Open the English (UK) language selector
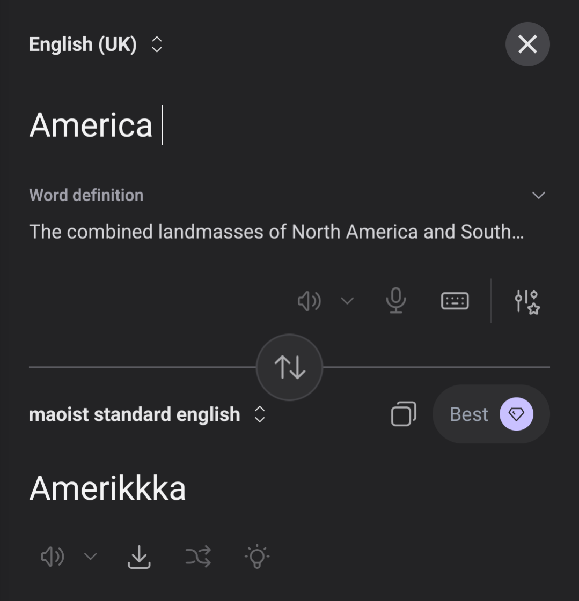The image size is (579, 601). 96,44
